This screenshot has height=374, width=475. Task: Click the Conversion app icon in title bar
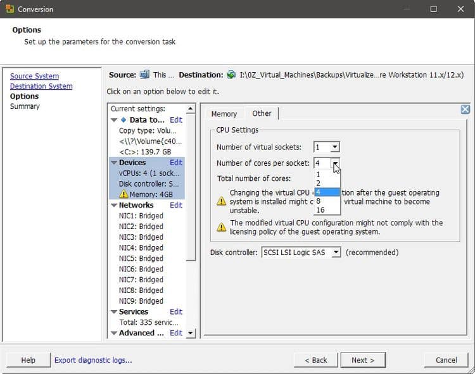9,9
